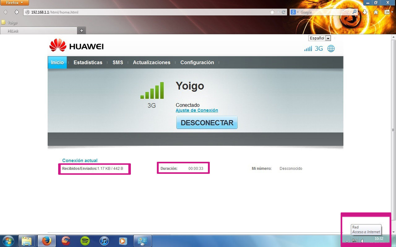Image resolution: width=396 pixels, height=247 pixels.
Task: Click the page vertical scrollbar
Action: [x=394, y=130]
